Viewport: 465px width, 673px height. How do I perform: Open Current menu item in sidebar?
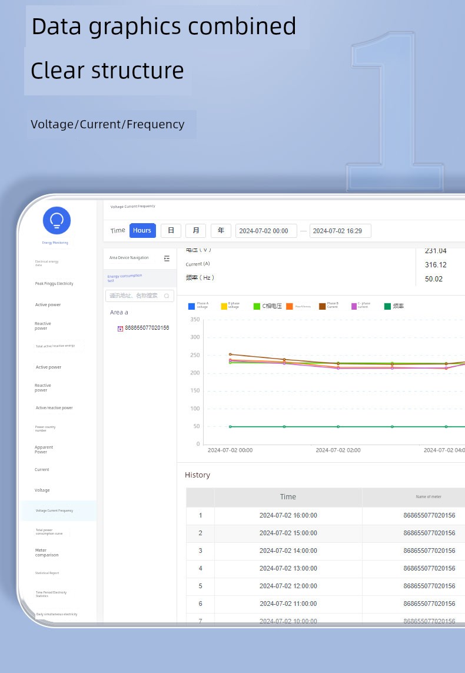42,469
